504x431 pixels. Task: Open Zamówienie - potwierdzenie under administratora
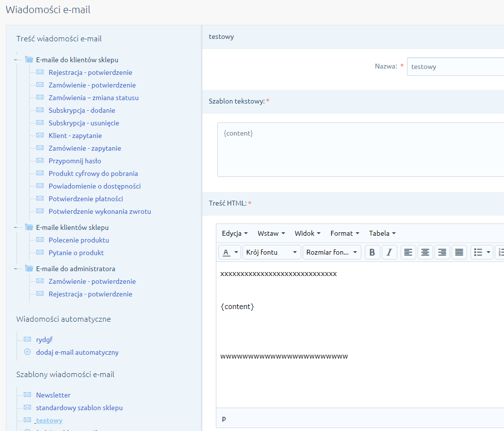(x=92, y=282)
